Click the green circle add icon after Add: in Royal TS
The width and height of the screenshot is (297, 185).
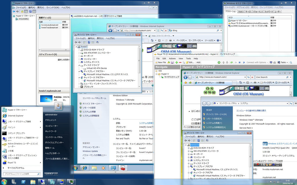pos(219,62)
